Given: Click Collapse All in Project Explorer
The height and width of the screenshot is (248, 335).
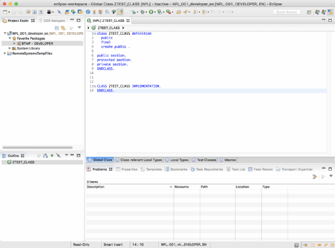Looking at the screenshot, I should 57,28.
